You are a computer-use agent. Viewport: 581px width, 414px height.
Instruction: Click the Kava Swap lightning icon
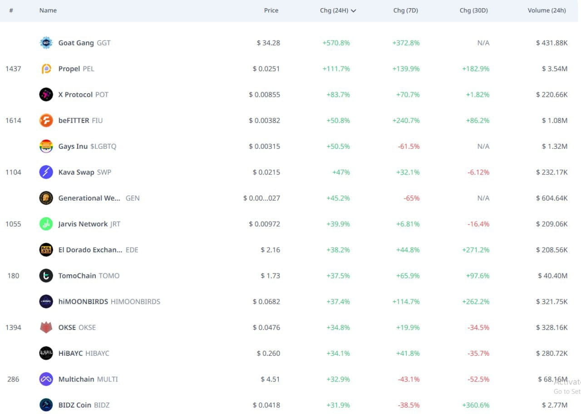pos(46,172)
